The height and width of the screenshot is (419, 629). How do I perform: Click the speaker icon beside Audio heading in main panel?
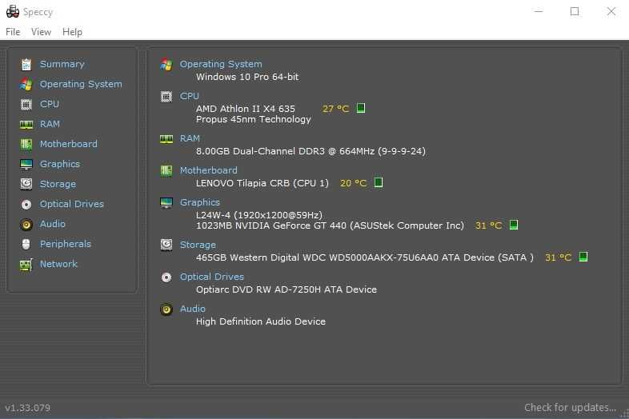pyautogui.click(x=166, y=309)
